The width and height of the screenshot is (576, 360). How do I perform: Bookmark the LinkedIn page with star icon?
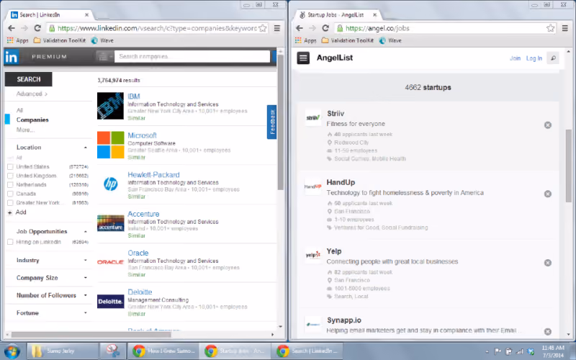pyautogui.click(x=263, y=28)
